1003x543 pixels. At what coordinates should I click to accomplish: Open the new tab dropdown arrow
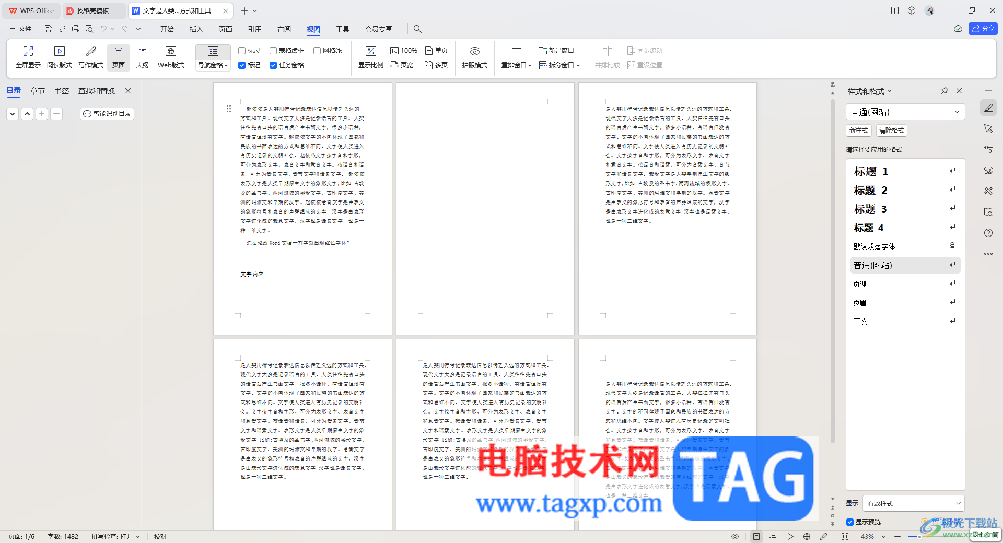pos(255,11)
